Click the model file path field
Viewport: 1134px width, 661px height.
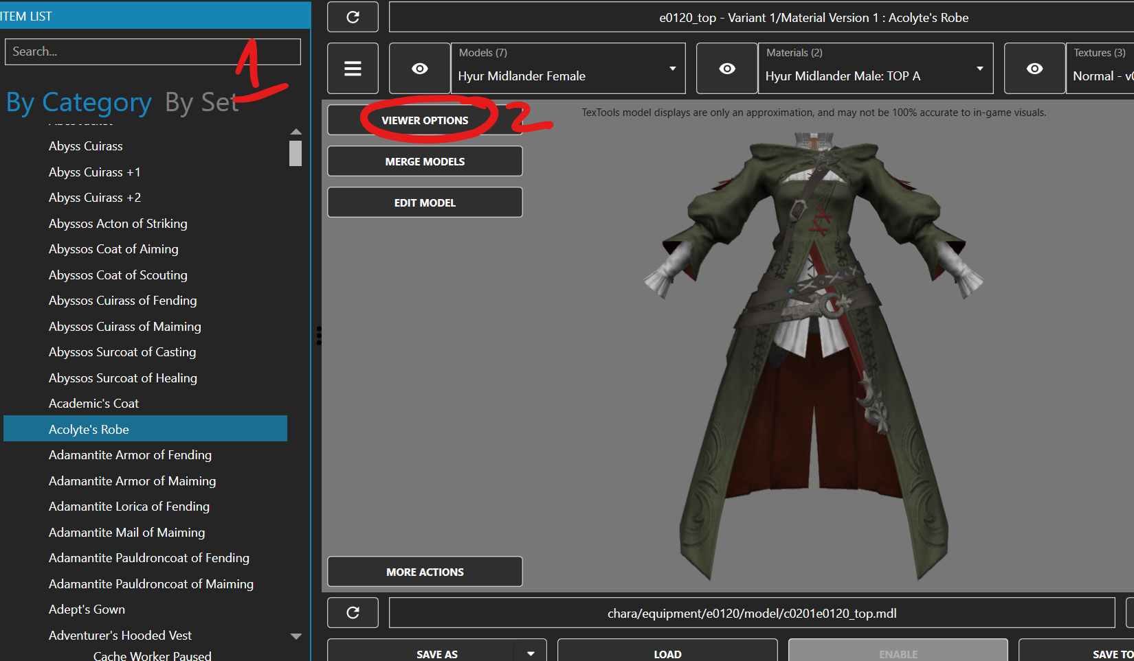tap(752, 613)
